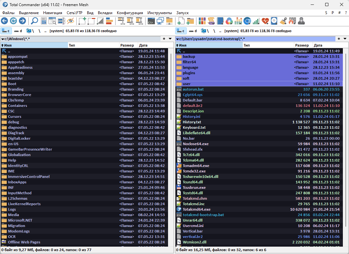
Task: Click the Refresh icon in the toolbar
Action: 13,21
